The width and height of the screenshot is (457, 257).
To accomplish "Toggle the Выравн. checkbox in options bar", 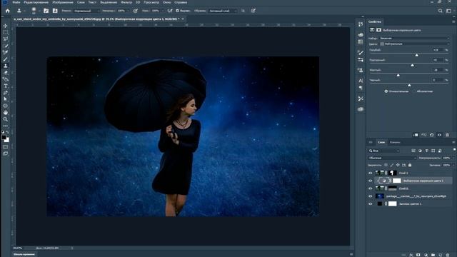I will pyautogui.click(x=177, y=11).
